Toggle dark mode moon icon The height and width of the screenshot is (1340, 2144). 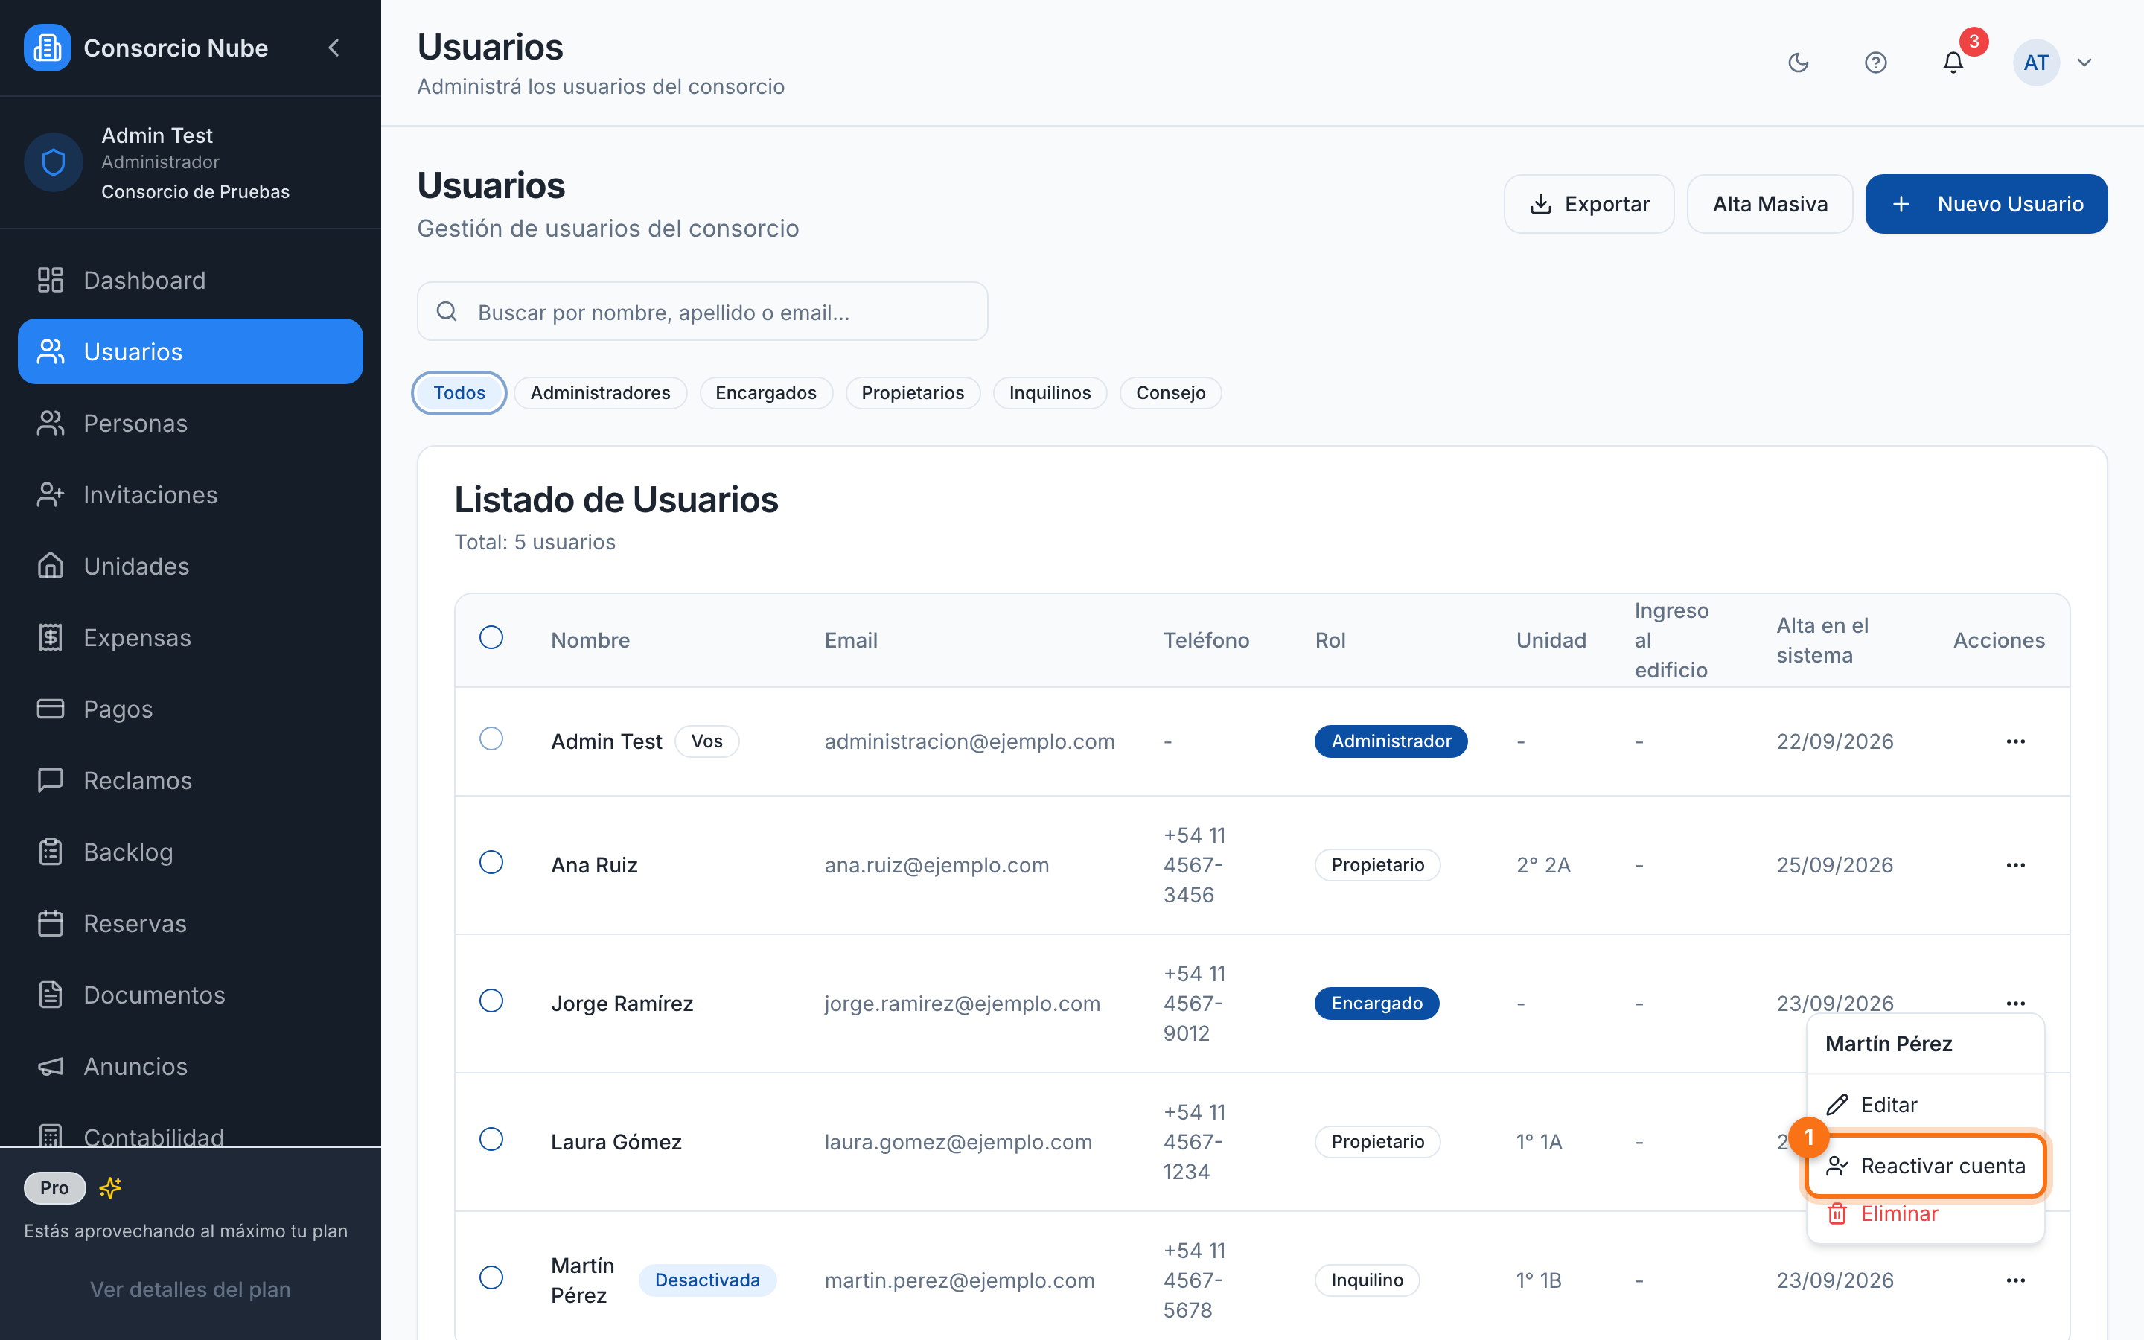pos(1799,62)
